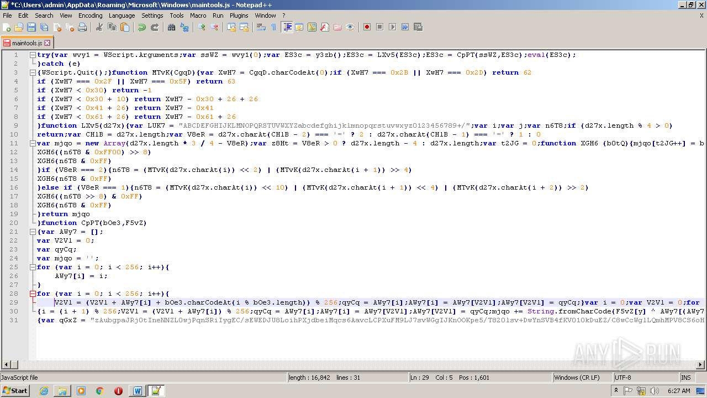This screenshot has height=398, width=707.
Task: Click line number 19 in margin
Action: [x=14, y=214]
